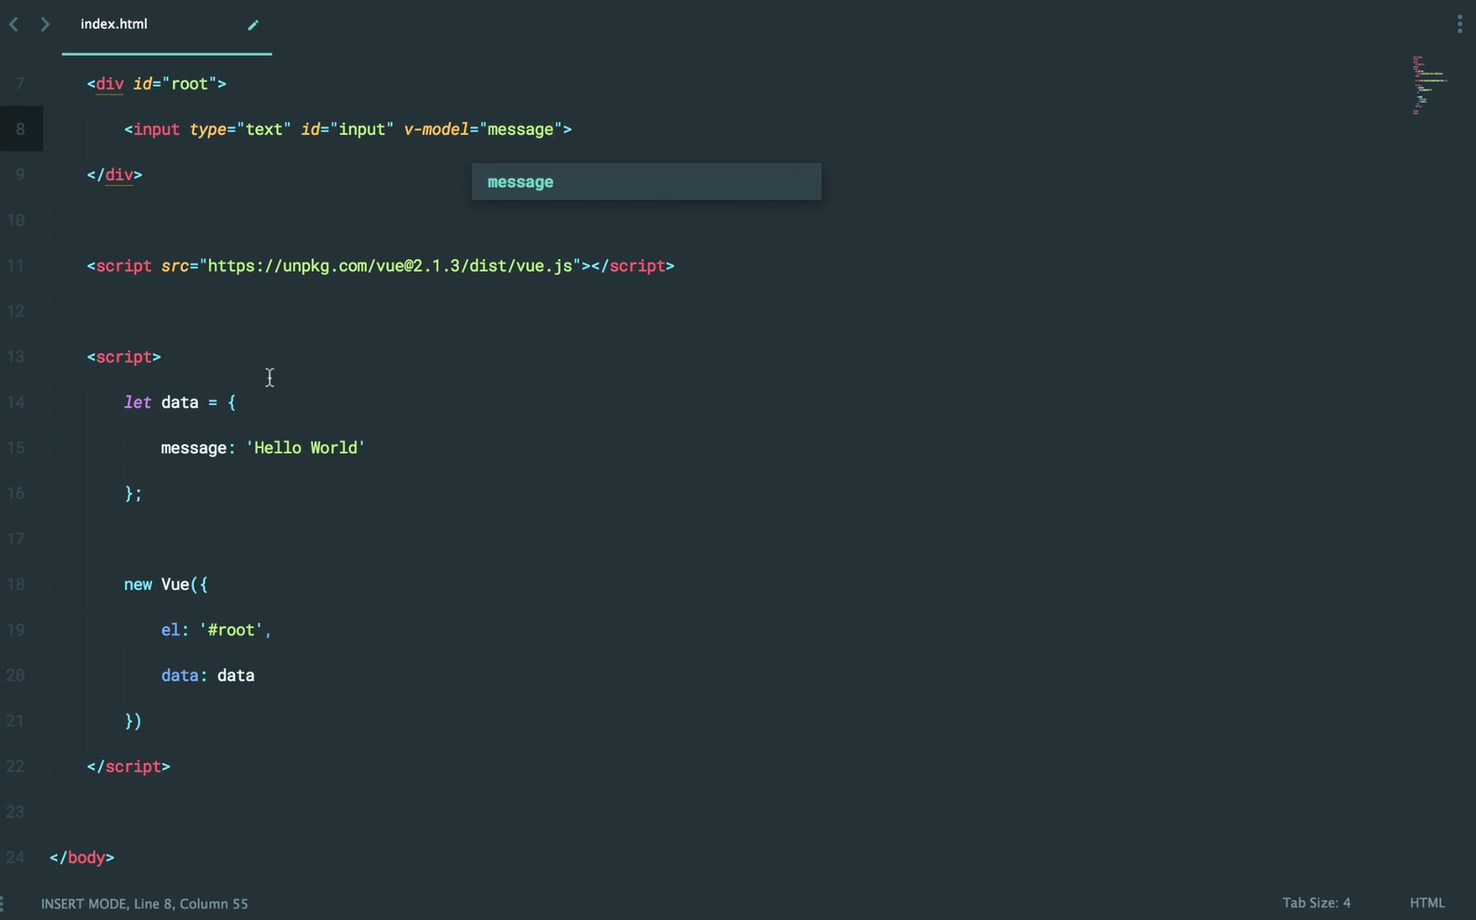Place cursor in the 'Hello World' string
The width and height of the screenshot is (1476, 920).
tap(306, 448)
